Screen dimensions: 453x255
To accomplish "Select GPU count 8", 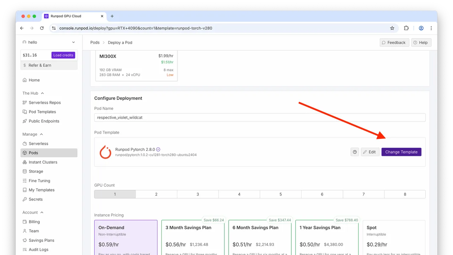I will [405, 194].
